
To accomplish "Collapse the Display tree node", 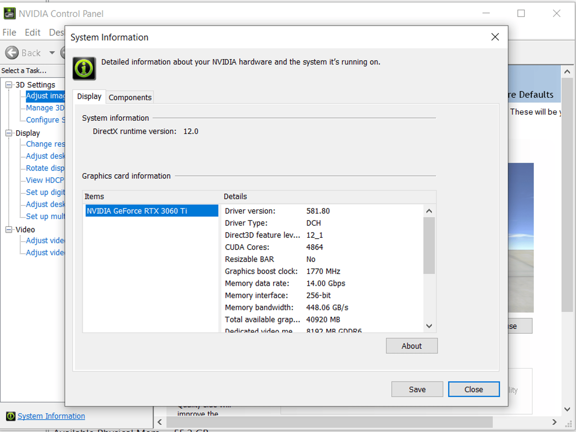I will (x=9, y=133).
